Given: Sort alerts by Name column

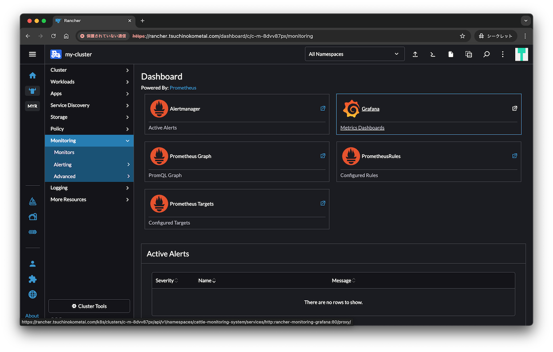Looking at the screenshot, I should coord(207,281).
